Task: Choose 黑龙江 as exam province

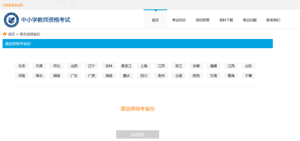Action: [126, 66]
